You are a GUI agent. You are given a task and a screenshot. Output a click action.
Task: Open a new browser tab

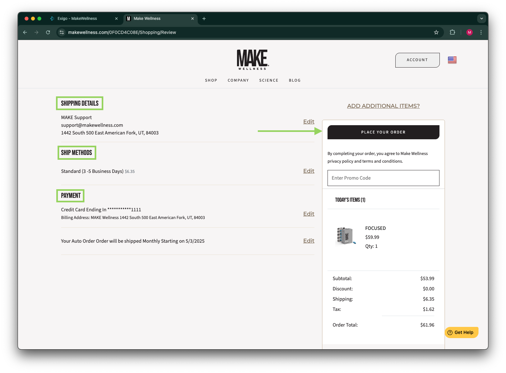[x=204, y=19]
